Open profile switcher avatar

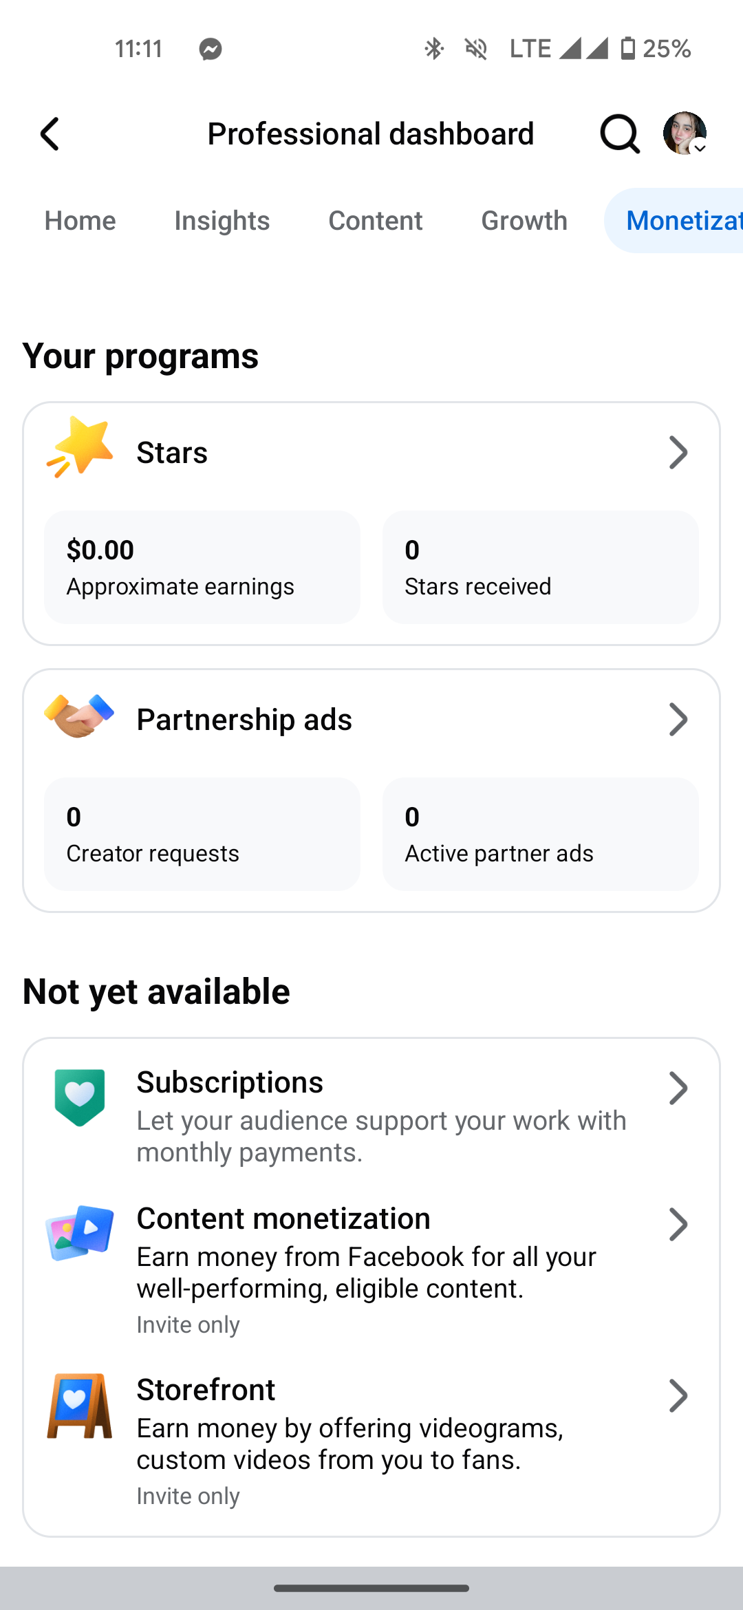click(685, 133)
